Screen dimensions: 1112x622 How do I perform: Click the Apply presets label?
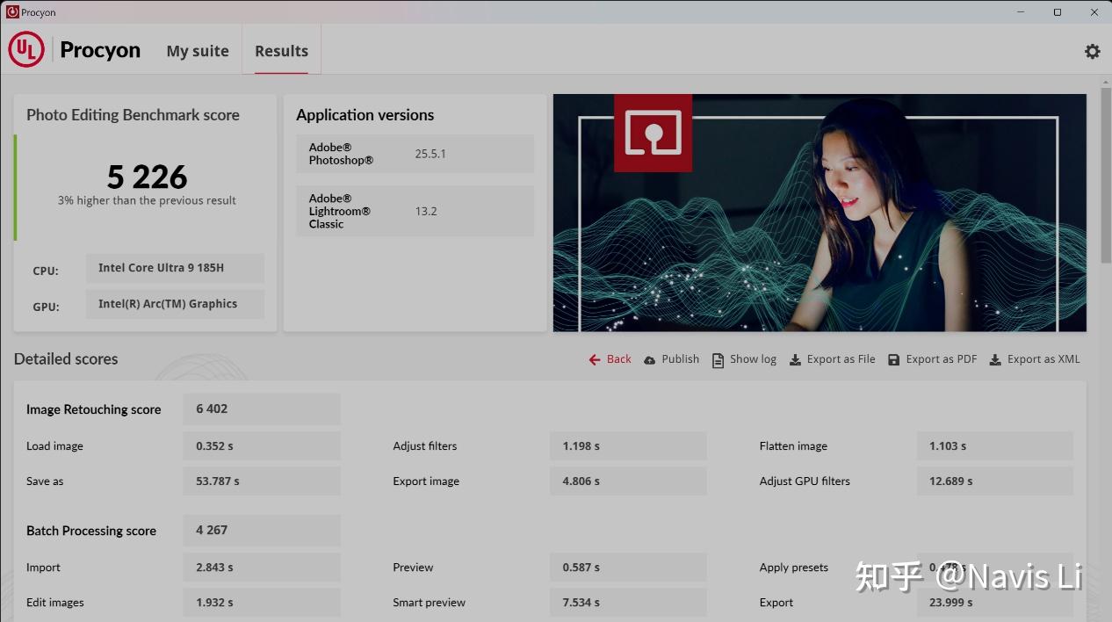(x=794, y=568)
